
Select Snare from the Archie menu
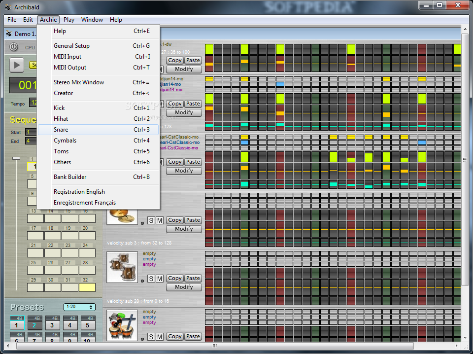pos(98,130)
